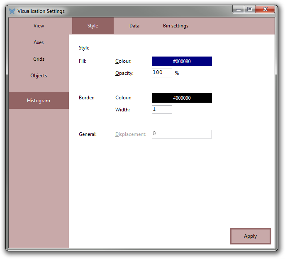Select the Histogram sidebar item
Image resolution: width=285 pixels, height=259 pixels.
pyautogui.click(x=39, y=101)
